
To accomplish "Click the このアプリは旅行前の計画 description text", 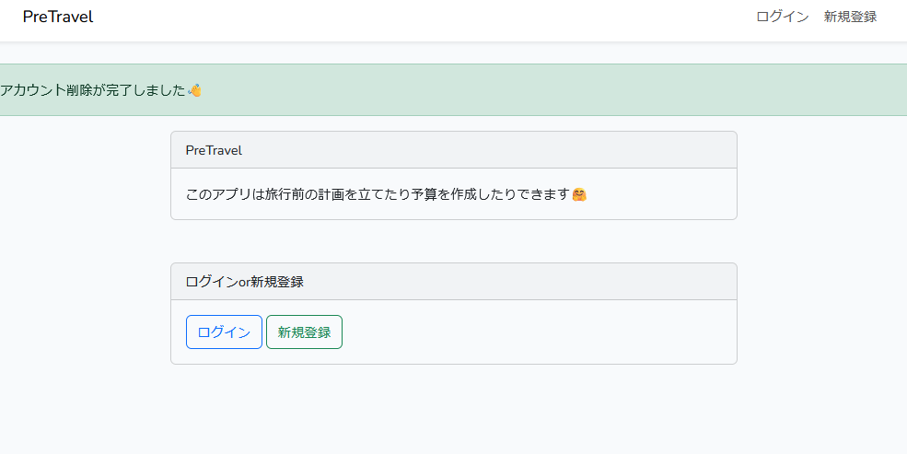I will pos(378,195).
